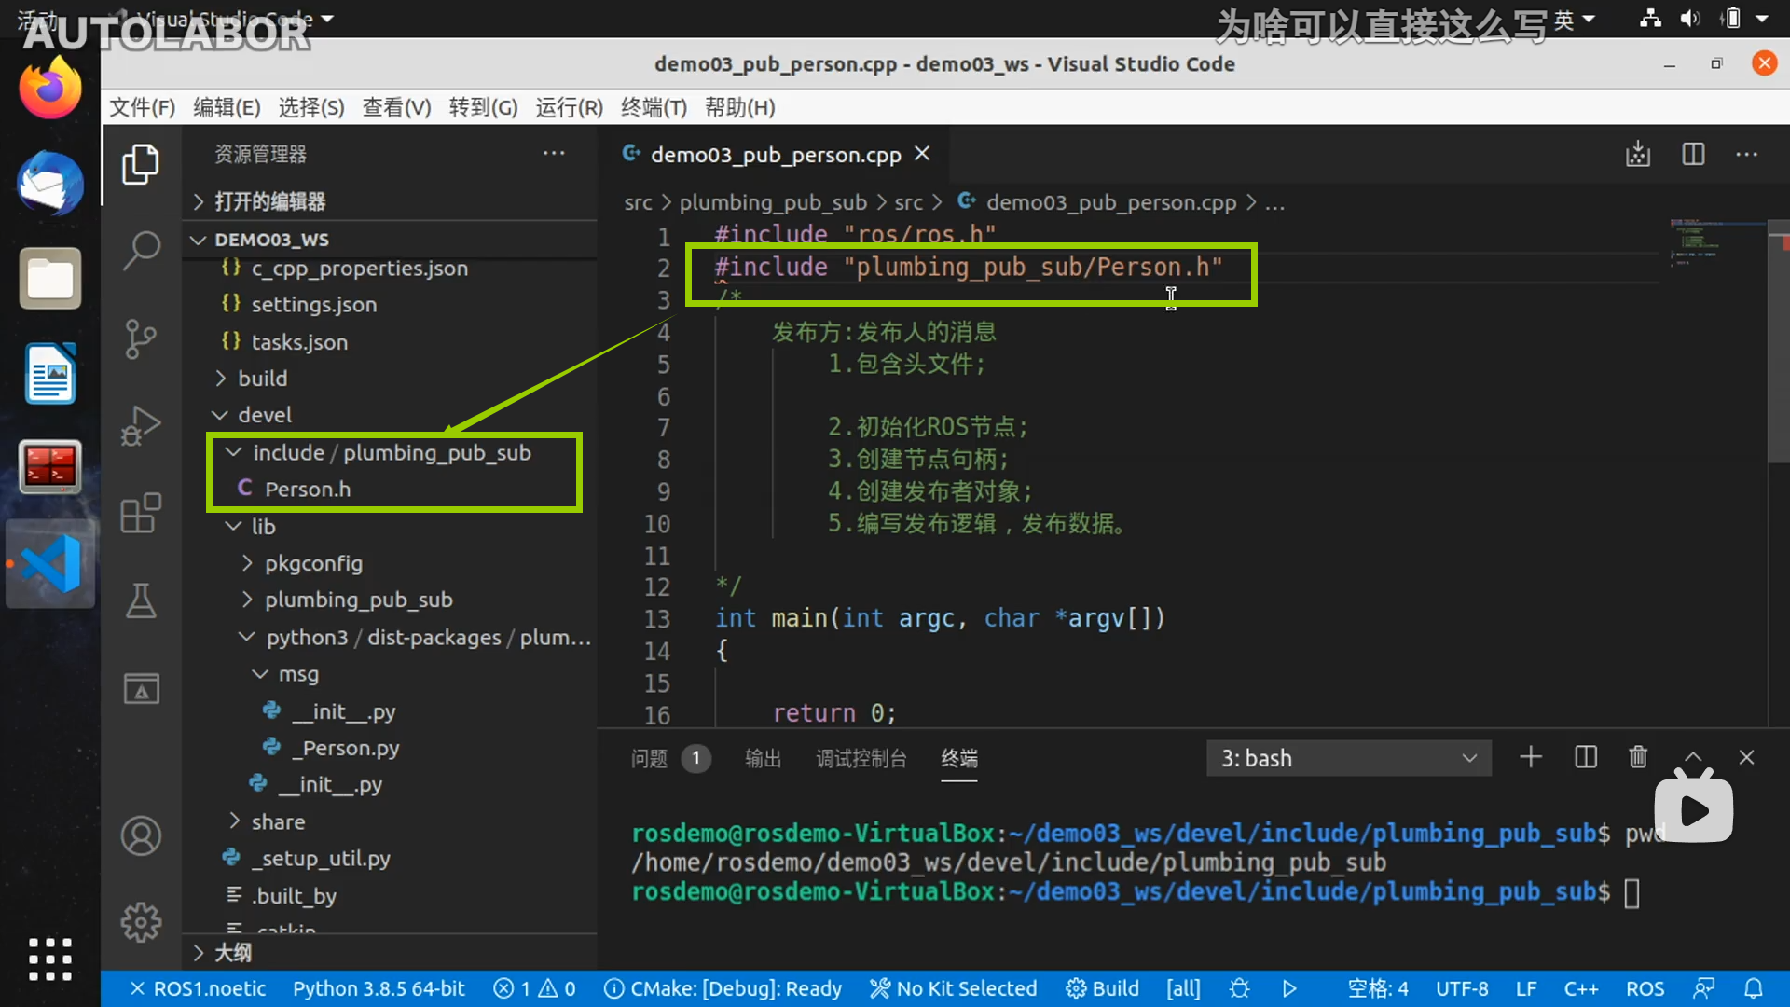Open the Search view in activity bar
This screenshot has width=1790, height=1007.
click(141, 250)
